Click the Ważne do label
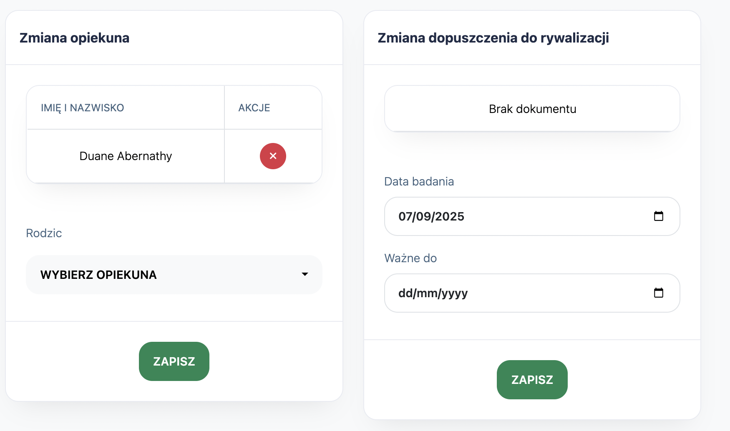Viewport: 730px width, 431px height. click(410, 258)
